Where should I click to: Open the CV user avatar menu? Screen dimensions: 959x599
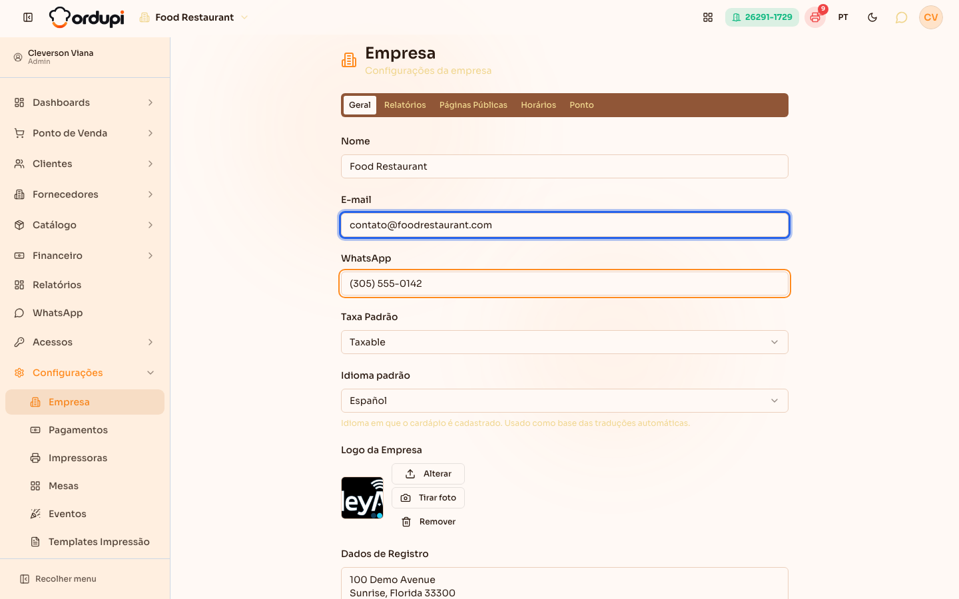click(931, 17)
